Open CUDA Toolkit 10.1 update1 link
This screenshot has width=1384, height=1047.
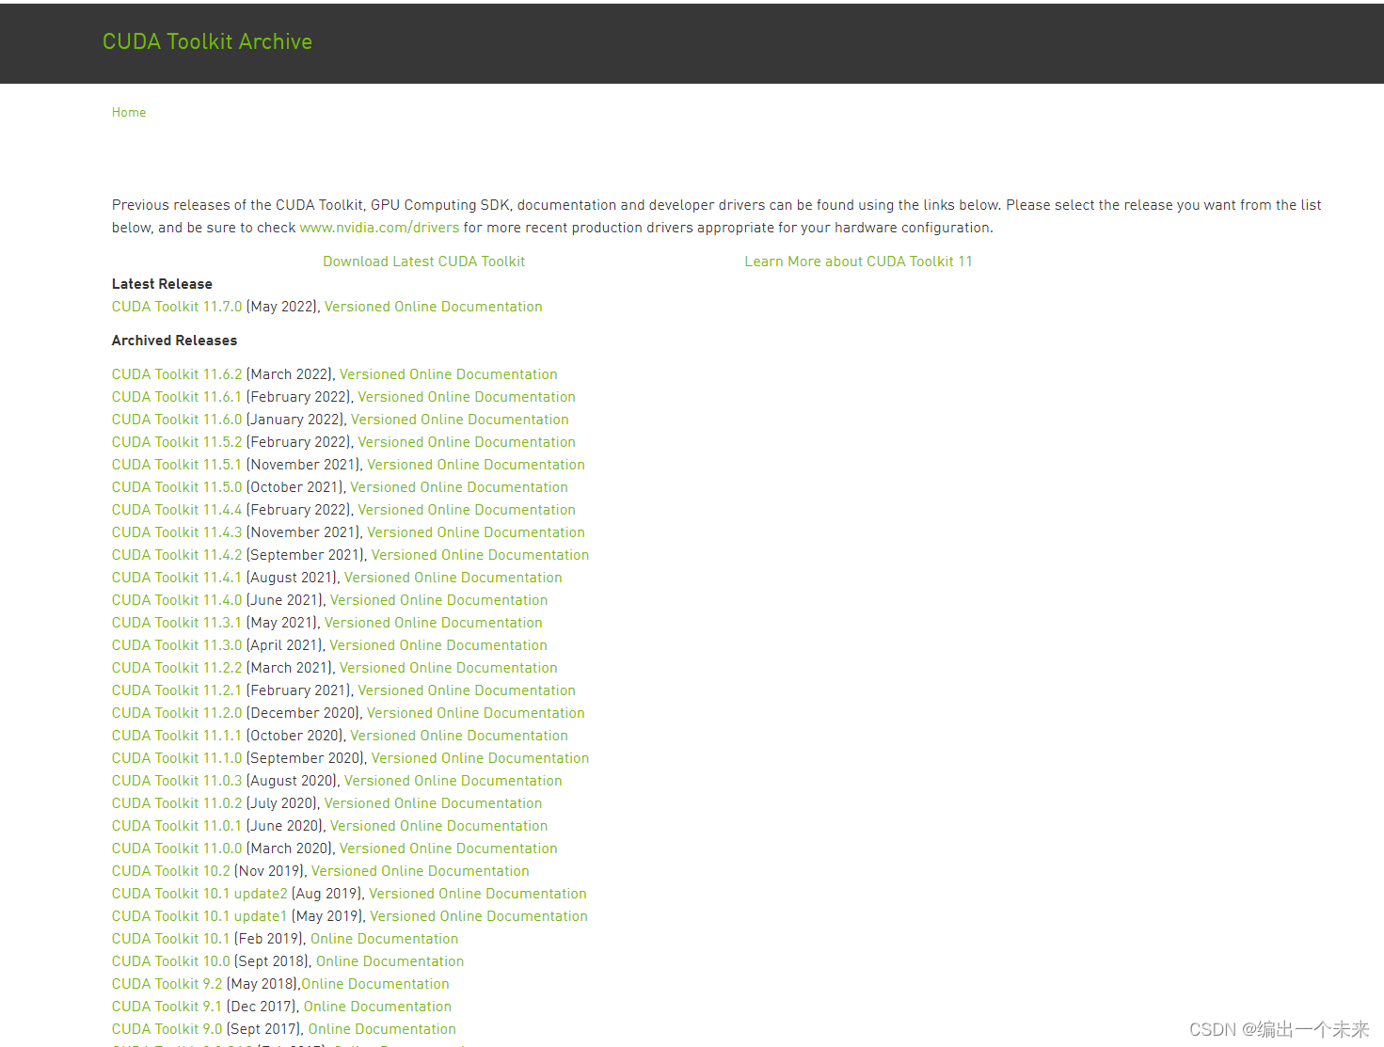(x=199, y=916)
